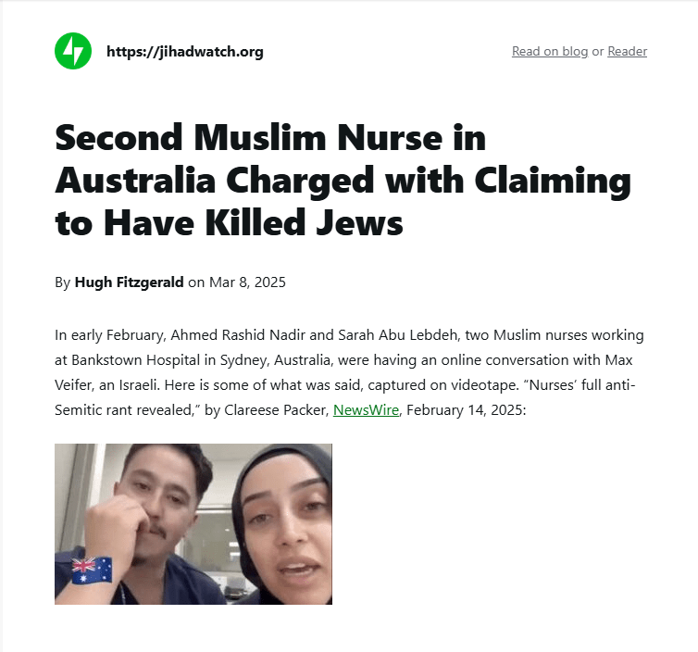Open the "Read on blog" link
Screen dimensions: 698x652
550,51
